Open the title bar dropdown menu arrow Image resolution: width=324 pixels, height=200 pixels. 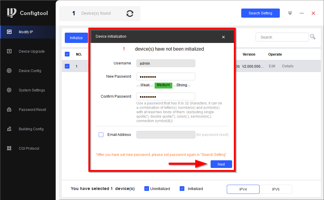[x=290, y=13]
